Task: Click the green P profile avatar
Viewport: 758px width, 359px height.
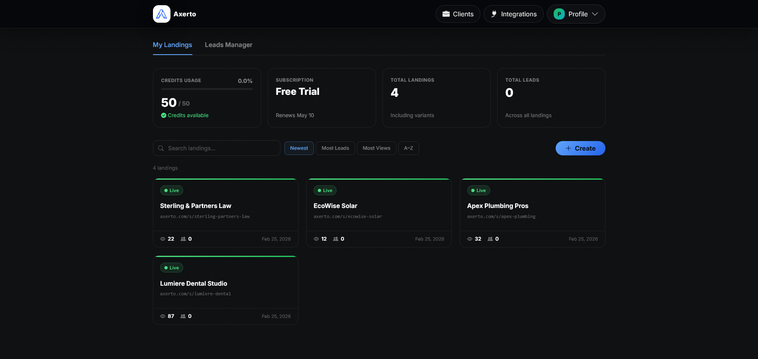Action: click(x=559, y=14)
